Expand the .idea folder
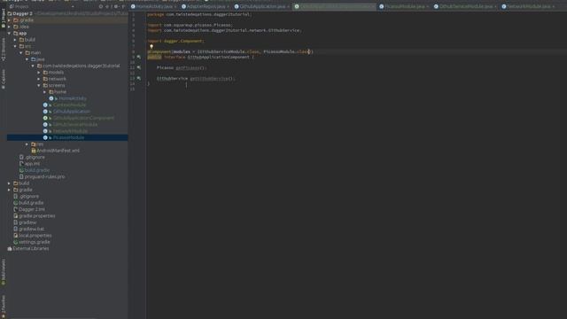This screenshot has width=567, height=319. point(10,27)
